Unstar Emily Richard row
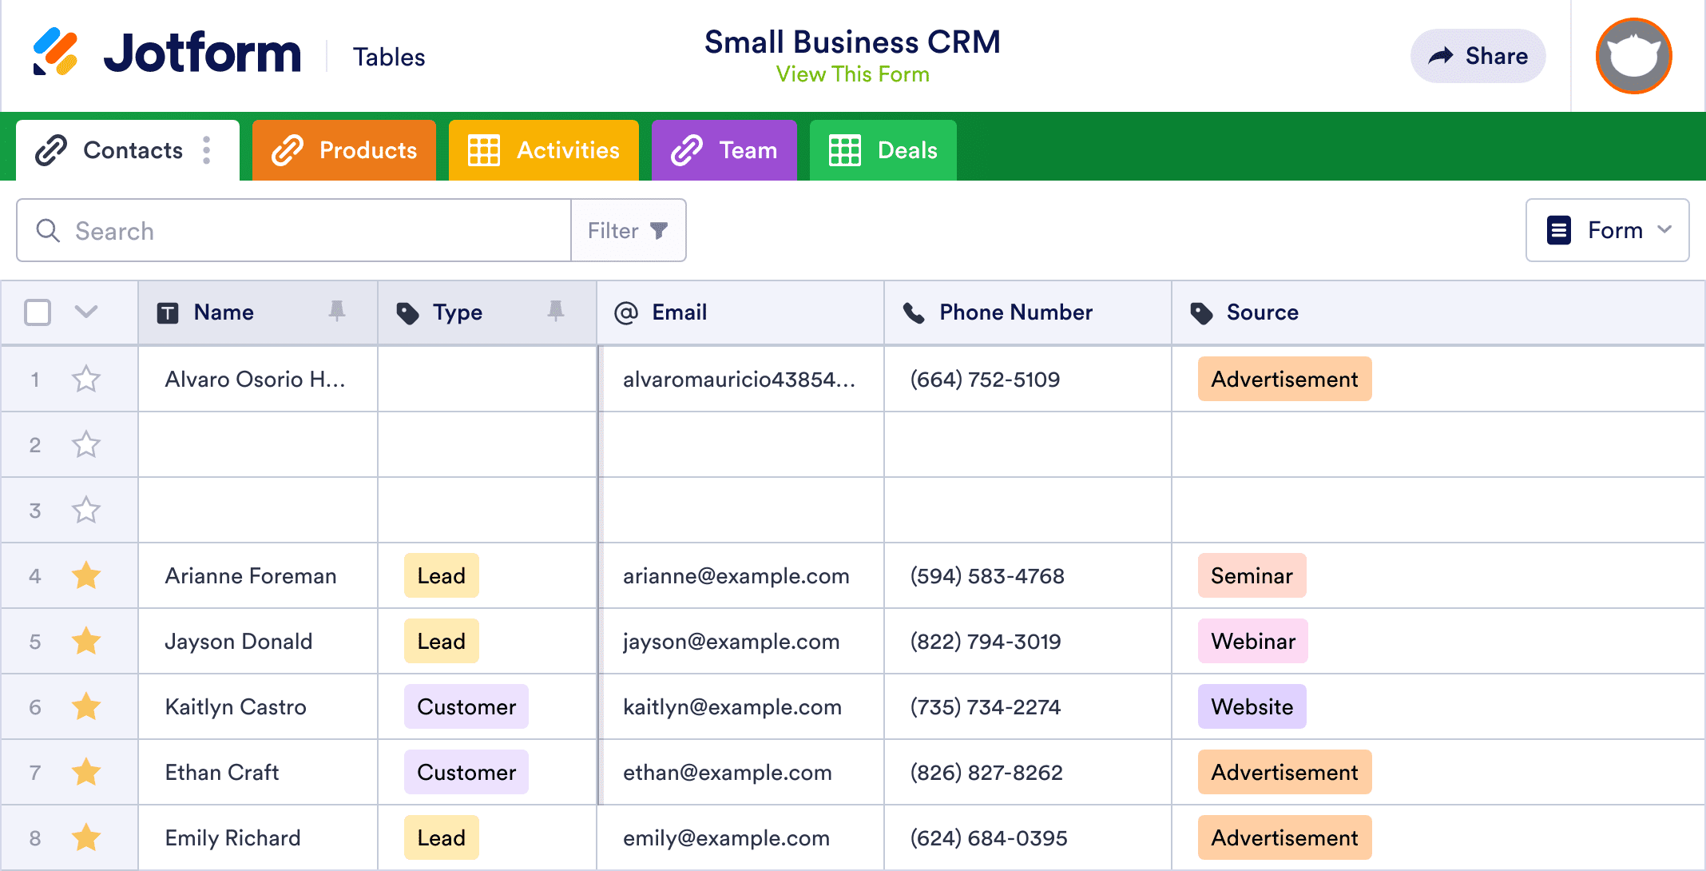Image resolution: width=1706 pixels, height=871 pixels. [86, 837]
